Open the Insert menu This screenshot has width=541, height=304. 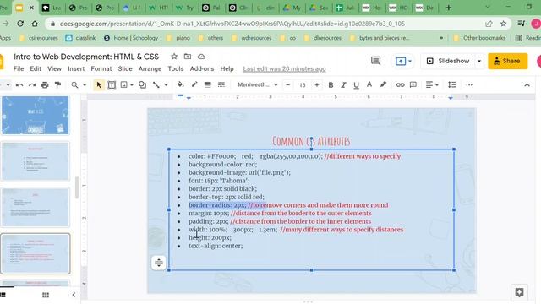(76, 68)
